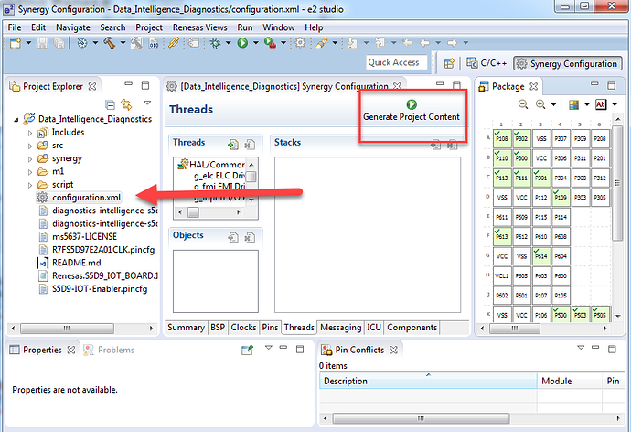Screen dimensions: 631x432
Task: Click the New project toolbar icon
Action: [x=16, y=43]
